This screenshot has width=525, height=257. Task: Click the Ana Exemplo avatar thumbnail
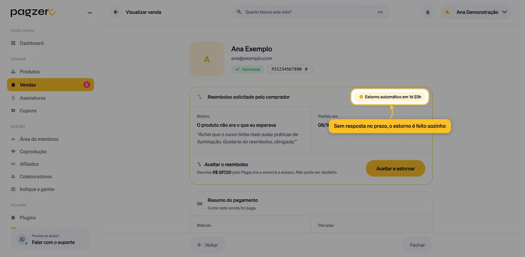(207, 59)
